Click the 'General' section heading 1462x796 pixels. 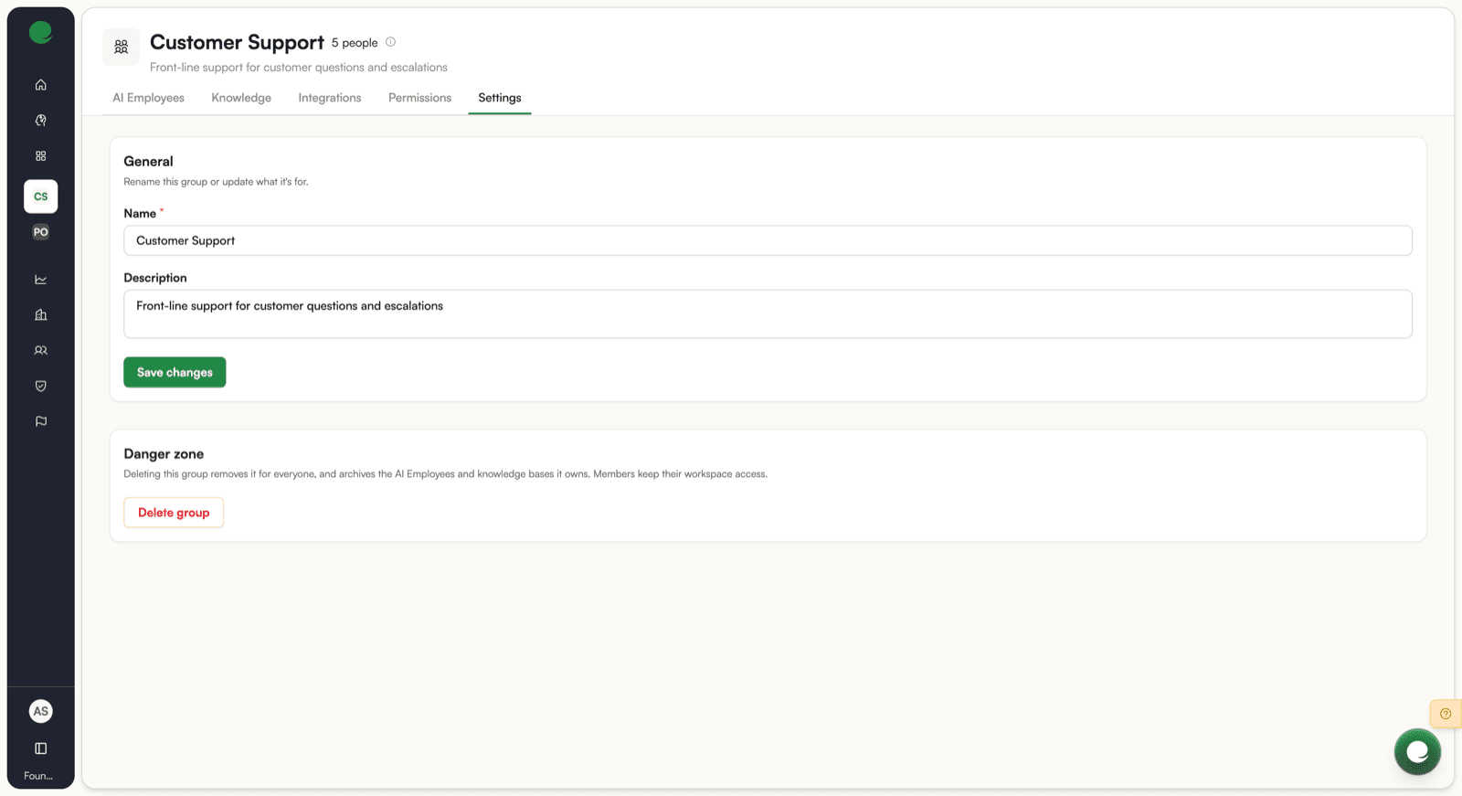[x=148, y=162]
